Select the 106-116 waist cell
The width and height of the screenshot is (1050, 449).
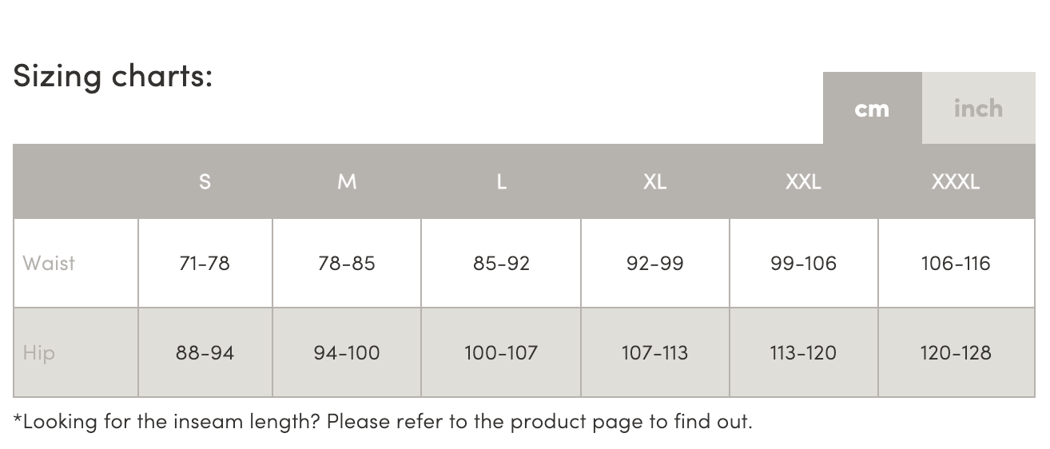click(956, 264)
